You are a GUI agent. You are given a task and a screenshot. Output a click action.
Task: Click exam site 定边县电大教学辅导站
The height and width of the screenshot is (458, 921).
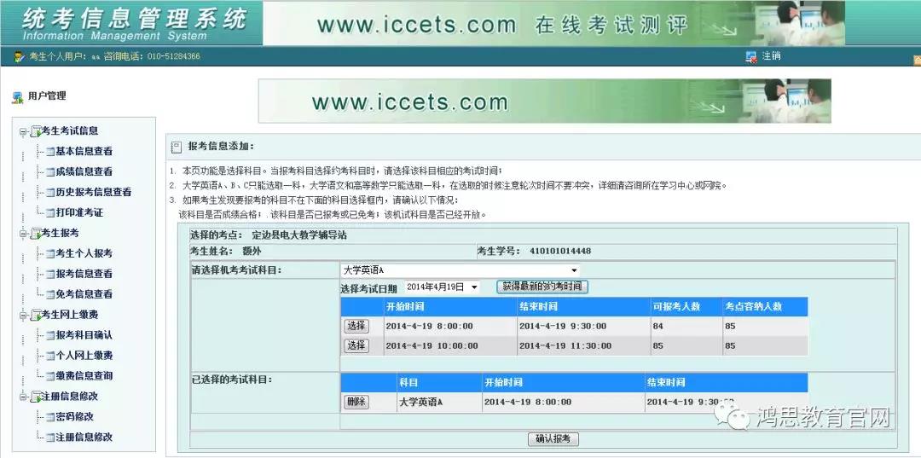pos(299,235)
